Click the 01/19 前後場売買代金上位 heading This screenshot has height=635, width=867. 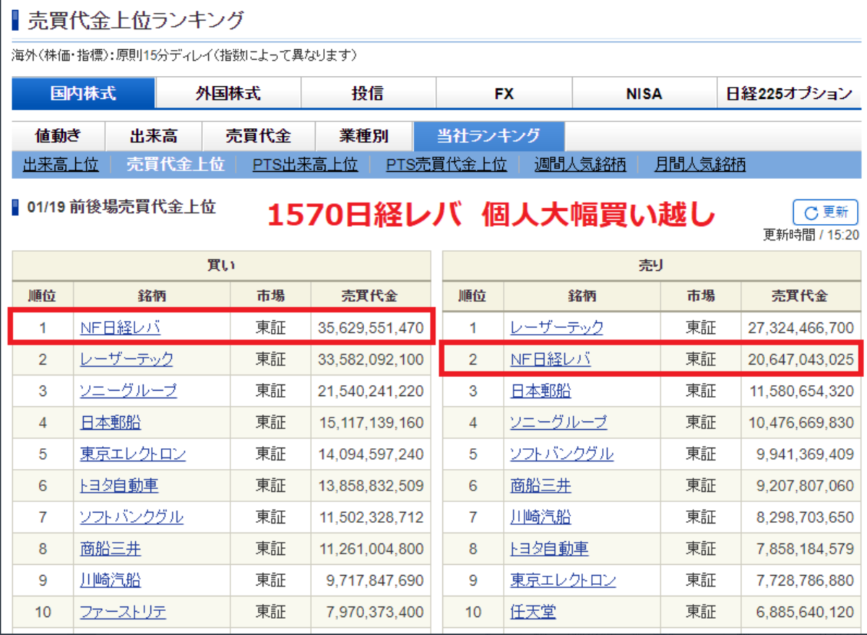pos(121,207)
